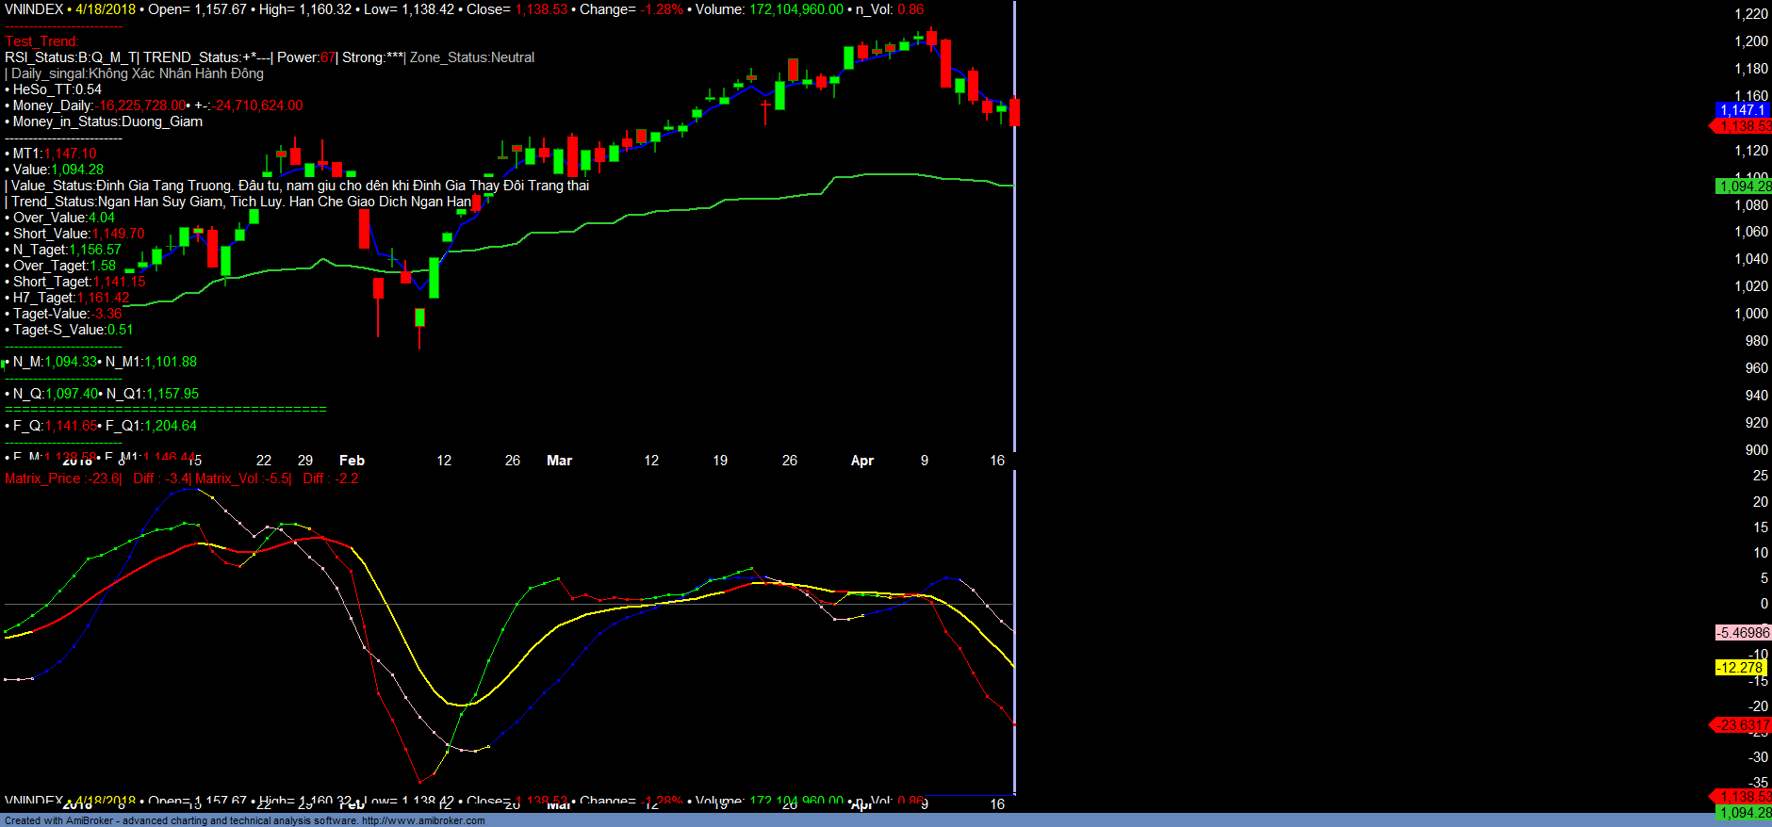Select the green 1,094.28 label in price pane

(1744, 186)
